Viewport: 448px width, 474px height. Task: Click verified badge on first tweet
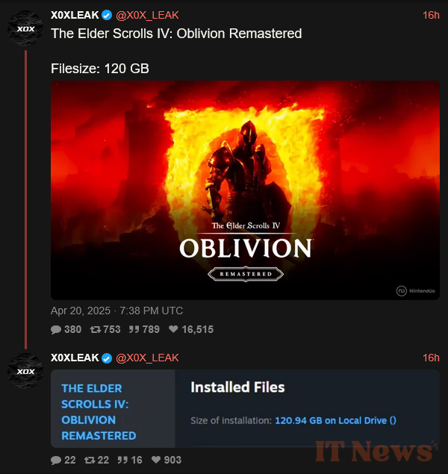107,15
